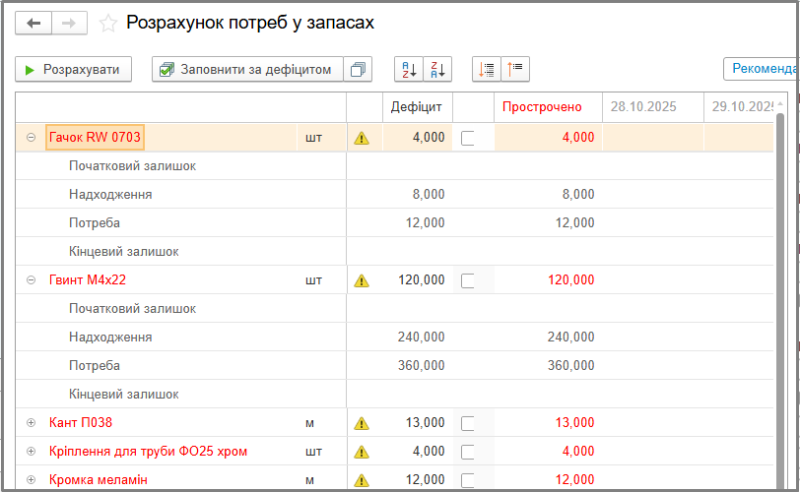
Task: Expand the Кант П038 group
Action: (x=32, y=423)
